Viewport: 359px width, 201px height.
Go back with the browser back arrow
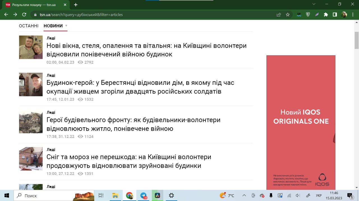[6, 15]
